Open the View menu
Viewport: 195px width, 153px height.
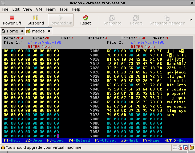click(28, 9)
